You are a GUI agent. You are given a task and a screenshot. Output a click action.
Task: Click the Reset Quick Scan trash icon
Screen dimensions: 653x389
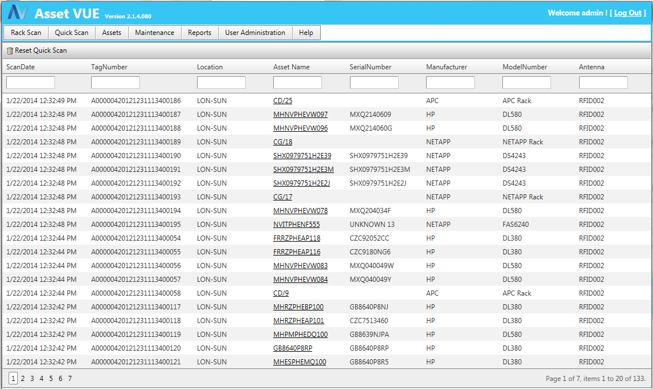click(x=10, y=50)
